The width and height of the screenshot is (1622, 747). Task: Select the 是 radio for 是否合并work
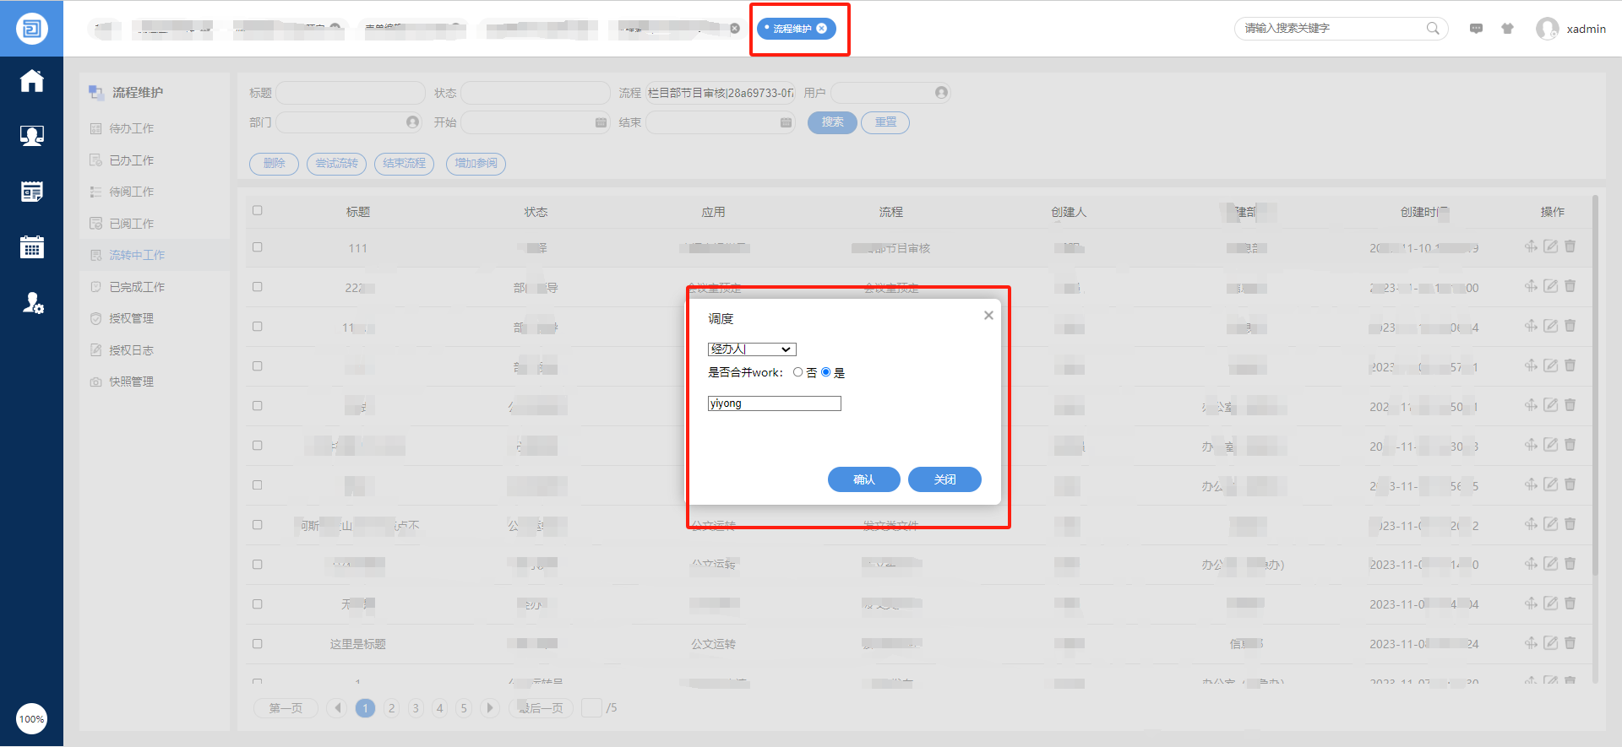(x=825, y=372)
